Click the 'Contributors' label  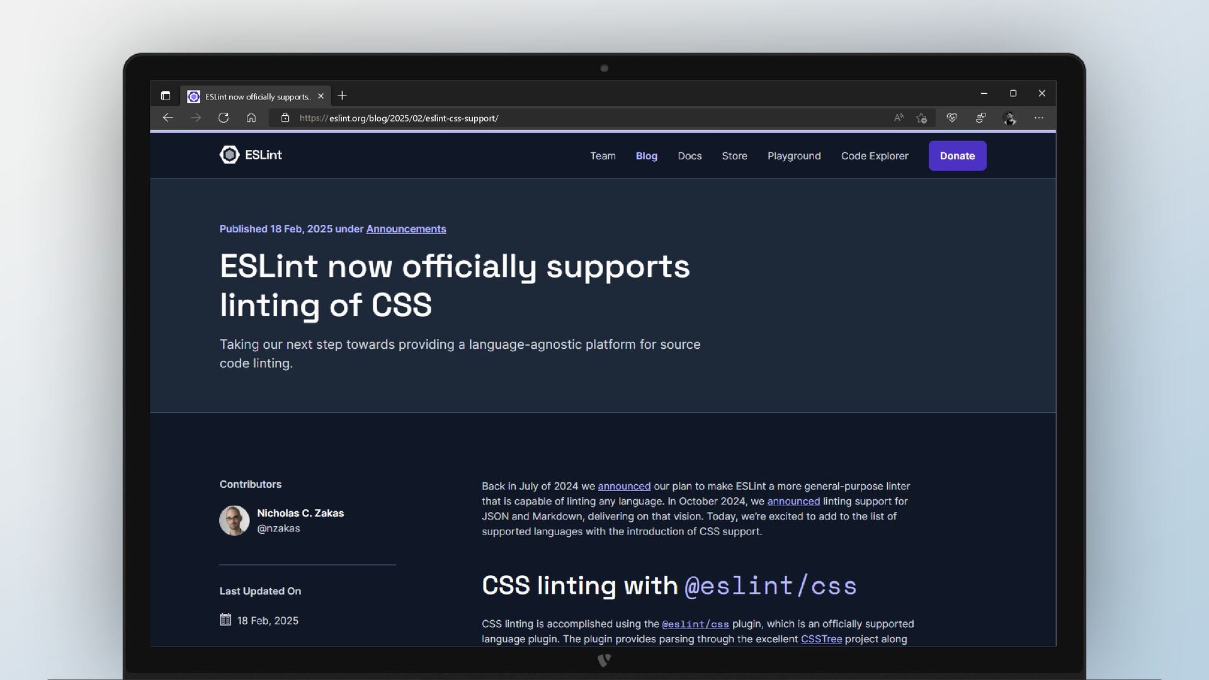click(250, 484)
